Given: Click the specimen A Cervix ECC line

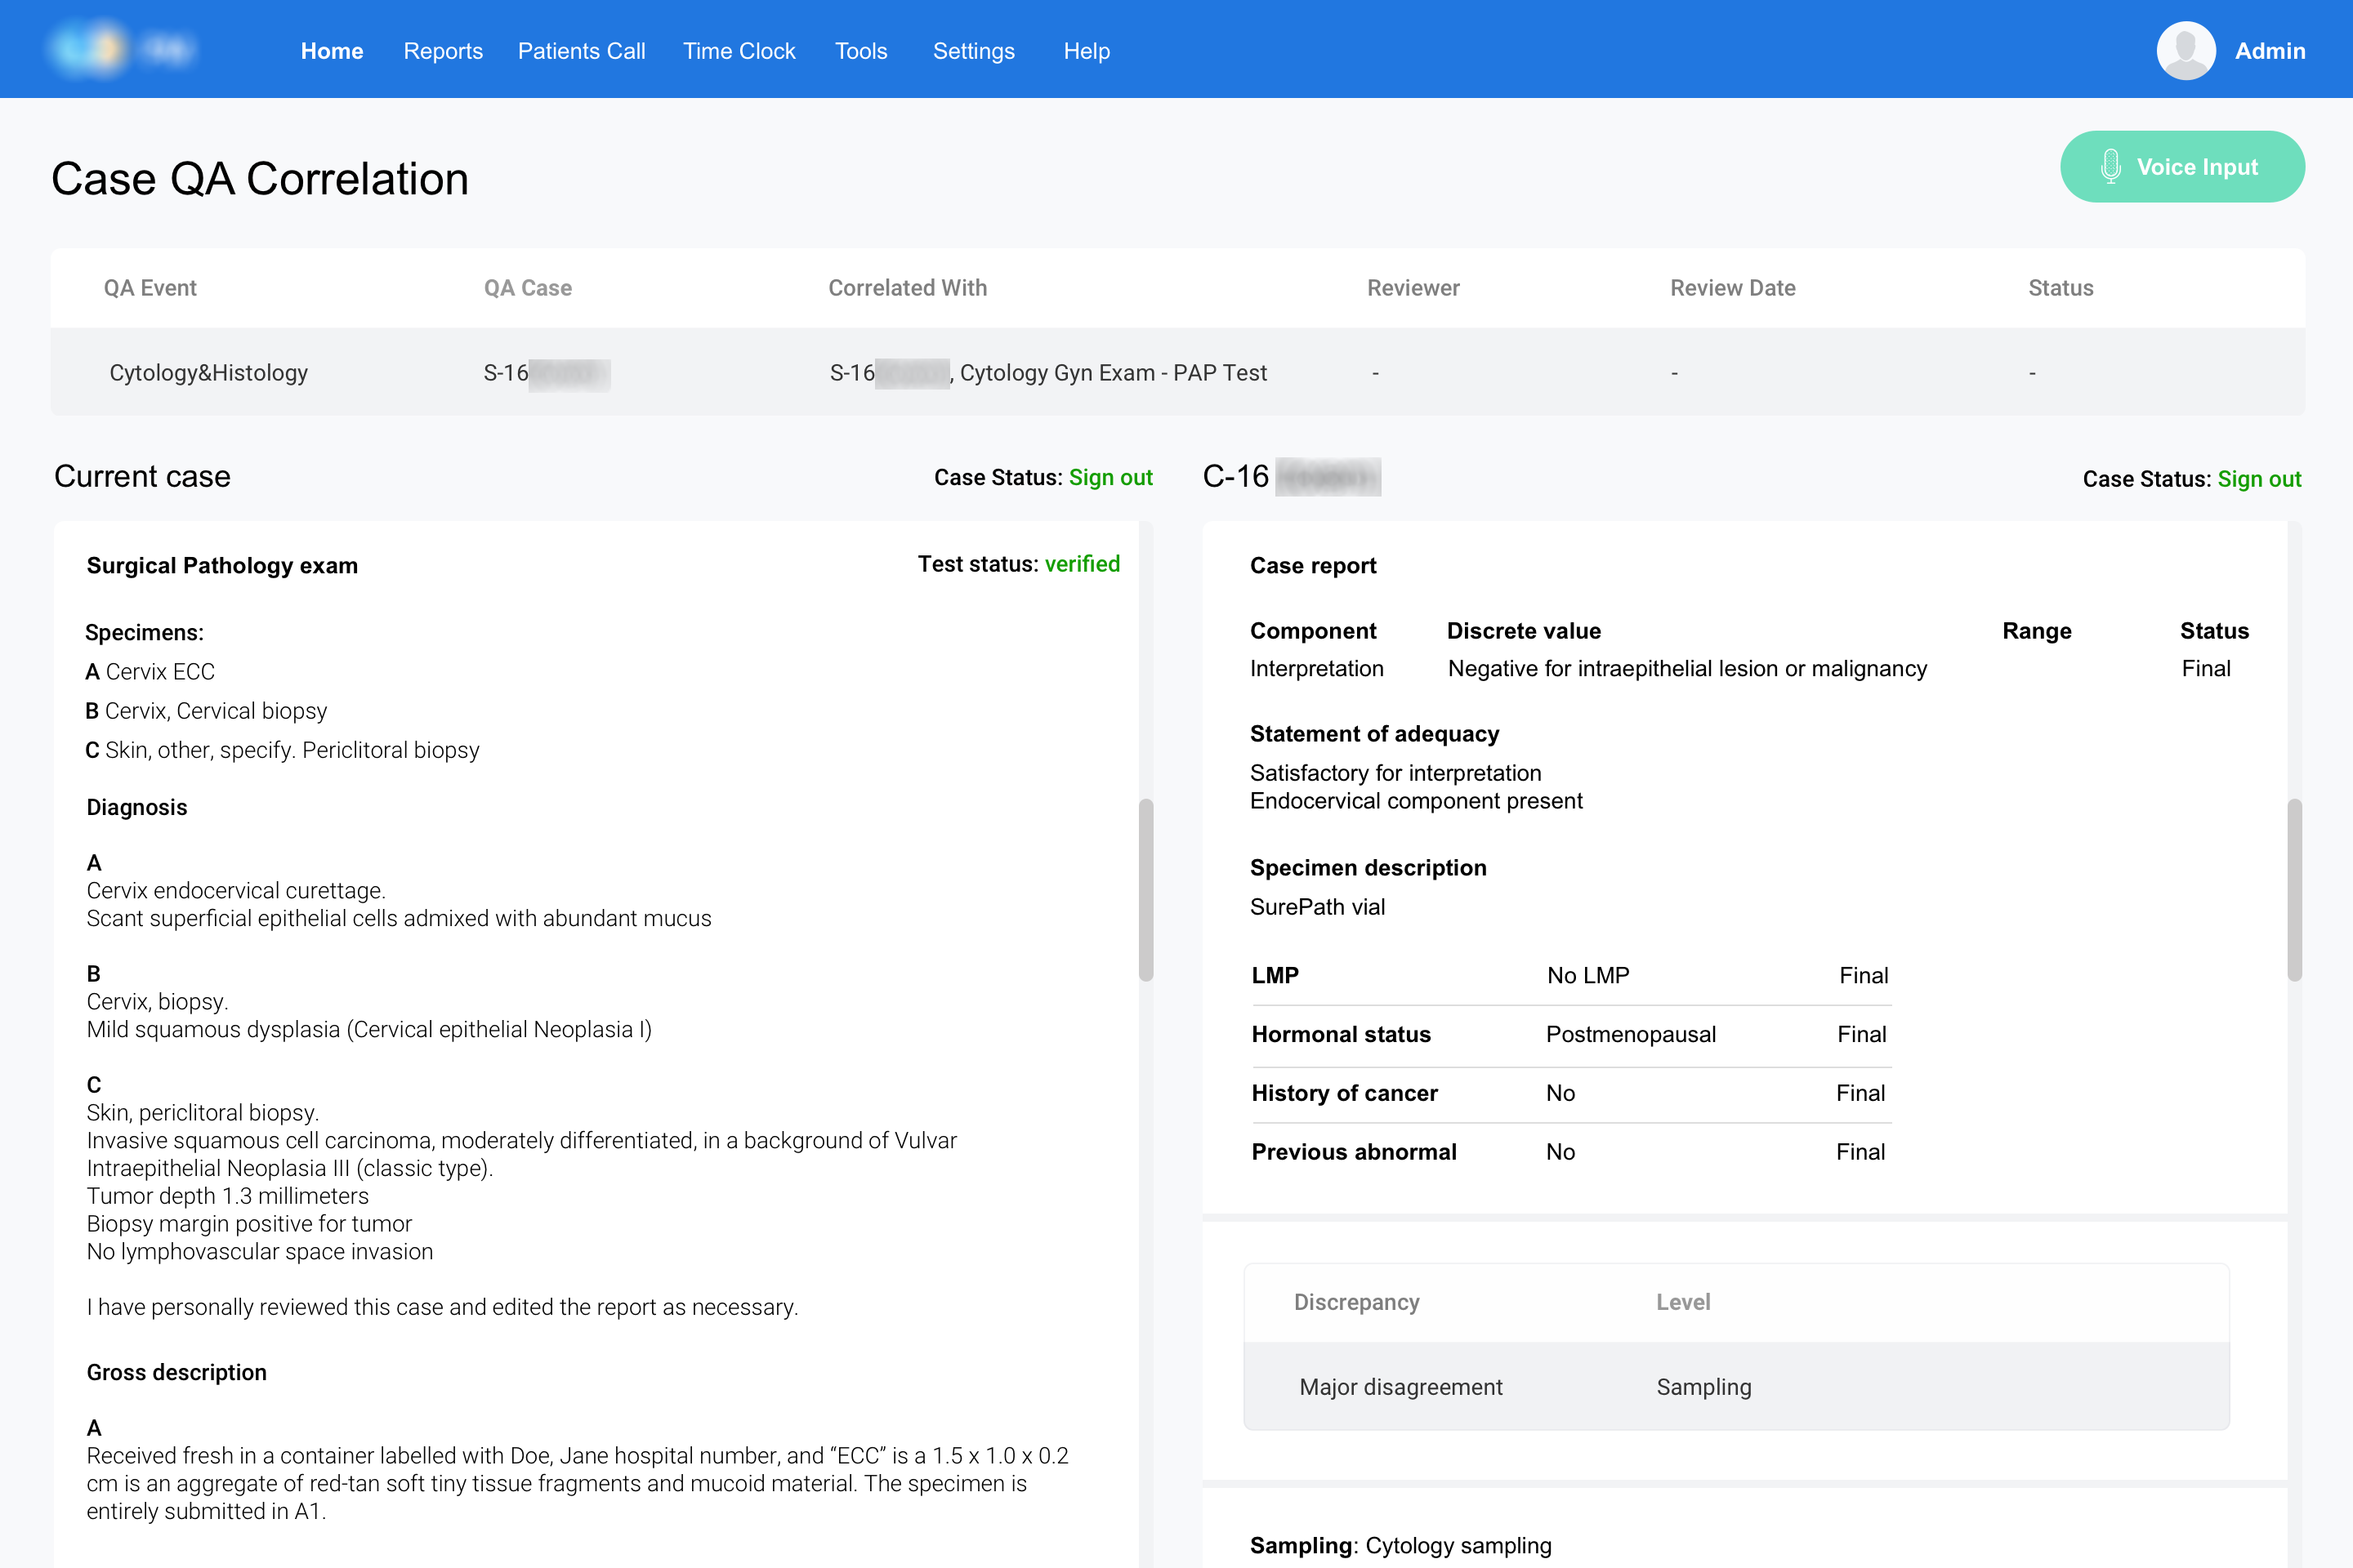Looking at the screenshot, I should point(150,672).
